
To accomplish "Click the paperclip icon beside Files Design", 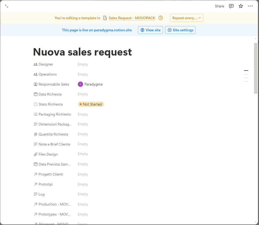I will tap(36, 154).
